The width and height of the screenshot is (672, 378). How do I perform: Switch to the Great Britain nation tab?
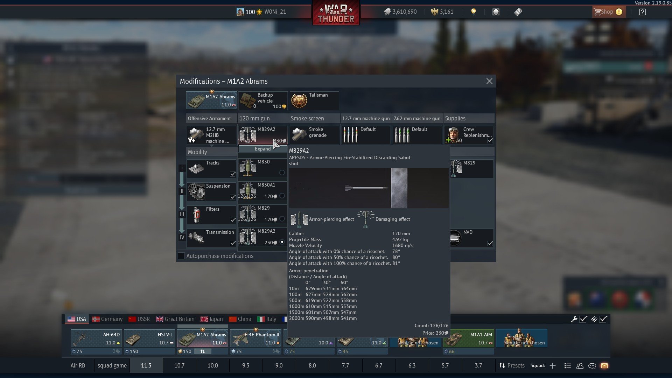click(175, 319)
